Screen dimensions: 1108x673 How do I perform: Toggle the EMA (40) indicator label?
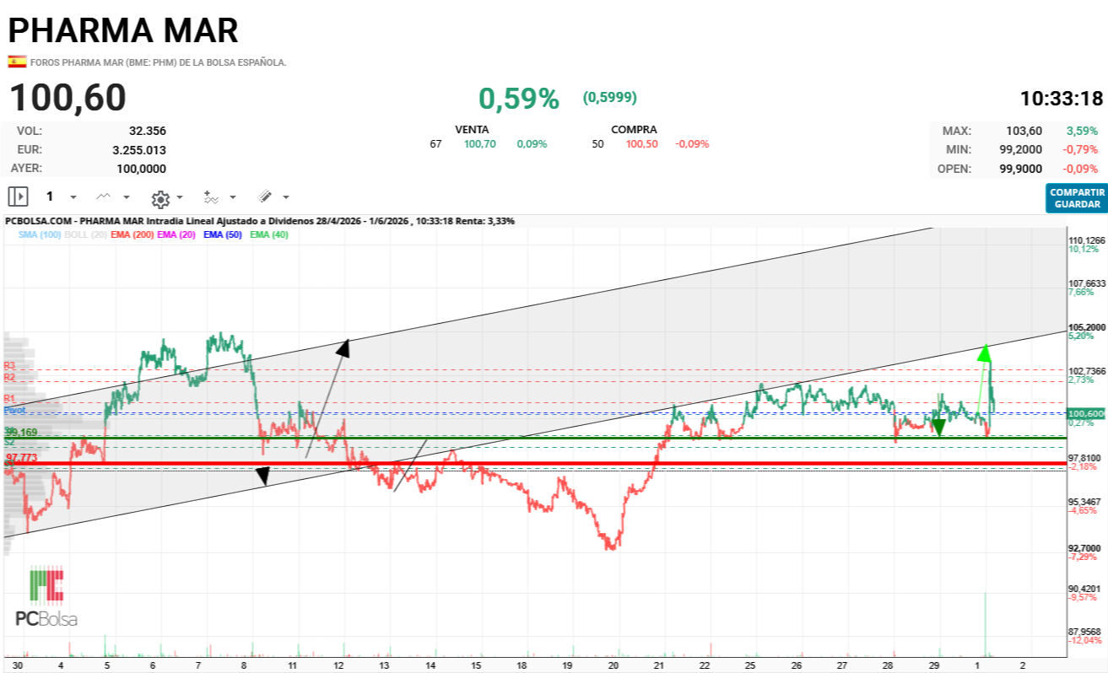click(269, 234)
